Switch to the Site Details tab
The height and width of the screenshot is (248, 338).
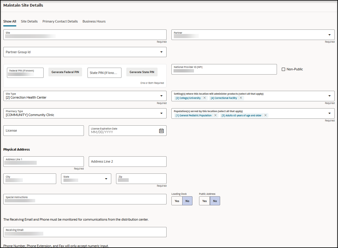click(x=29, y=21)
